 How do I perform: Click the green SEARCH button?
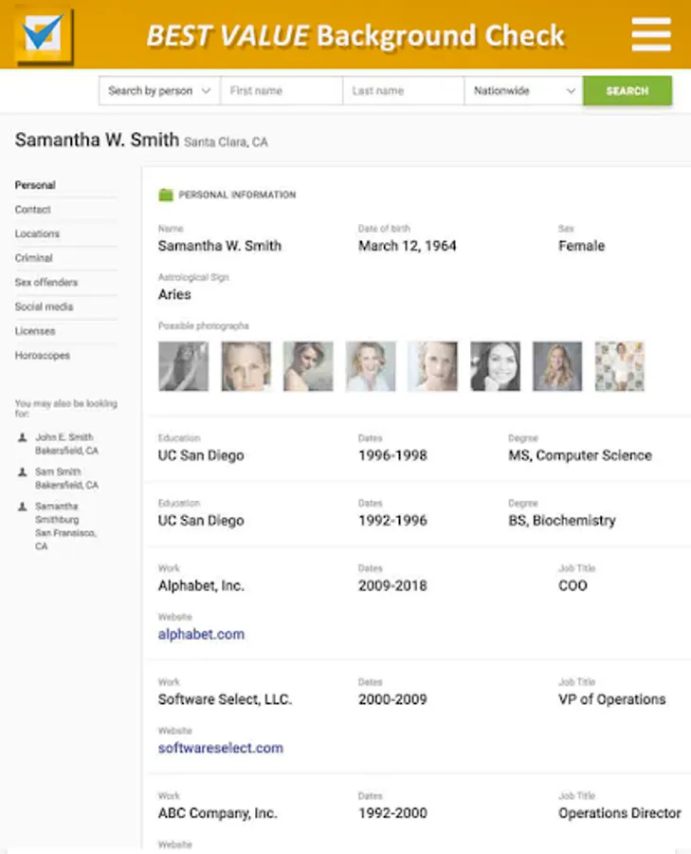[x=627, y=90]
